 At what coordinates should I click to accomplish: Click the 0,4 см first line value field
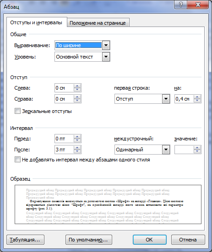184,99
